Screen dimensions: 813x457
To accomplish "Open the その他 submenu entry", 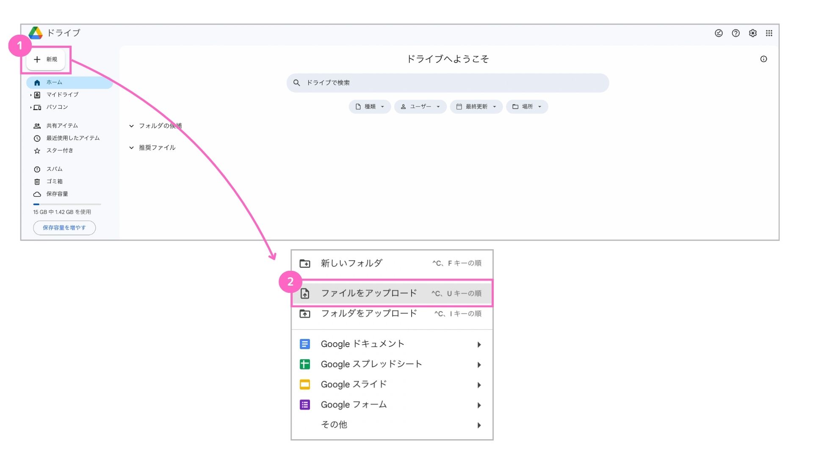I will 392,425.
